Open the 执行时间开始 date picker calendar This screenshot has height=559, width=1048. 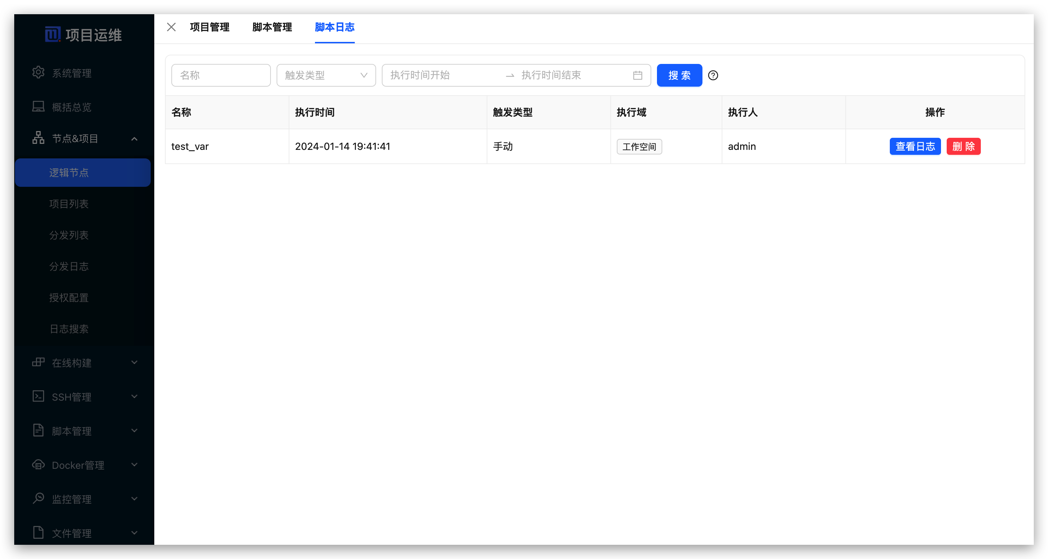pos(637,75)
